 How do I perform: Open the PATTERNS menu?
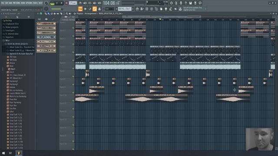pos(17,3)
